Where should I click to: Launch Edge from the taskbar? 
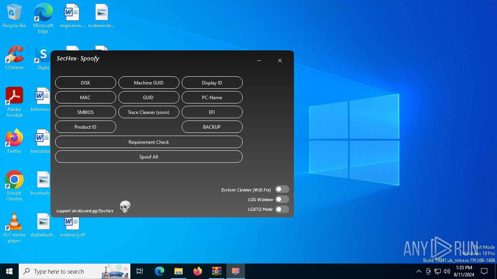point(160,271)
